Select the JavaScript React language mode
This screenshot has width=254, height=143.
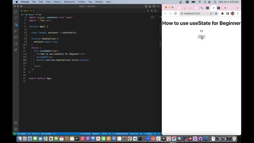click(x=121, y=133)
